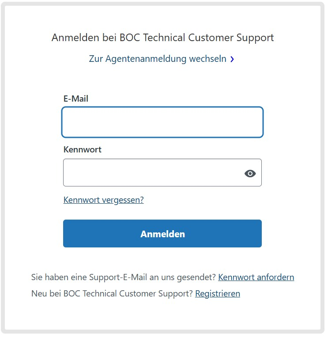Click the Anmelden bei BOC heading
This screenshot has height=338, width=328.
click(162, 38)
